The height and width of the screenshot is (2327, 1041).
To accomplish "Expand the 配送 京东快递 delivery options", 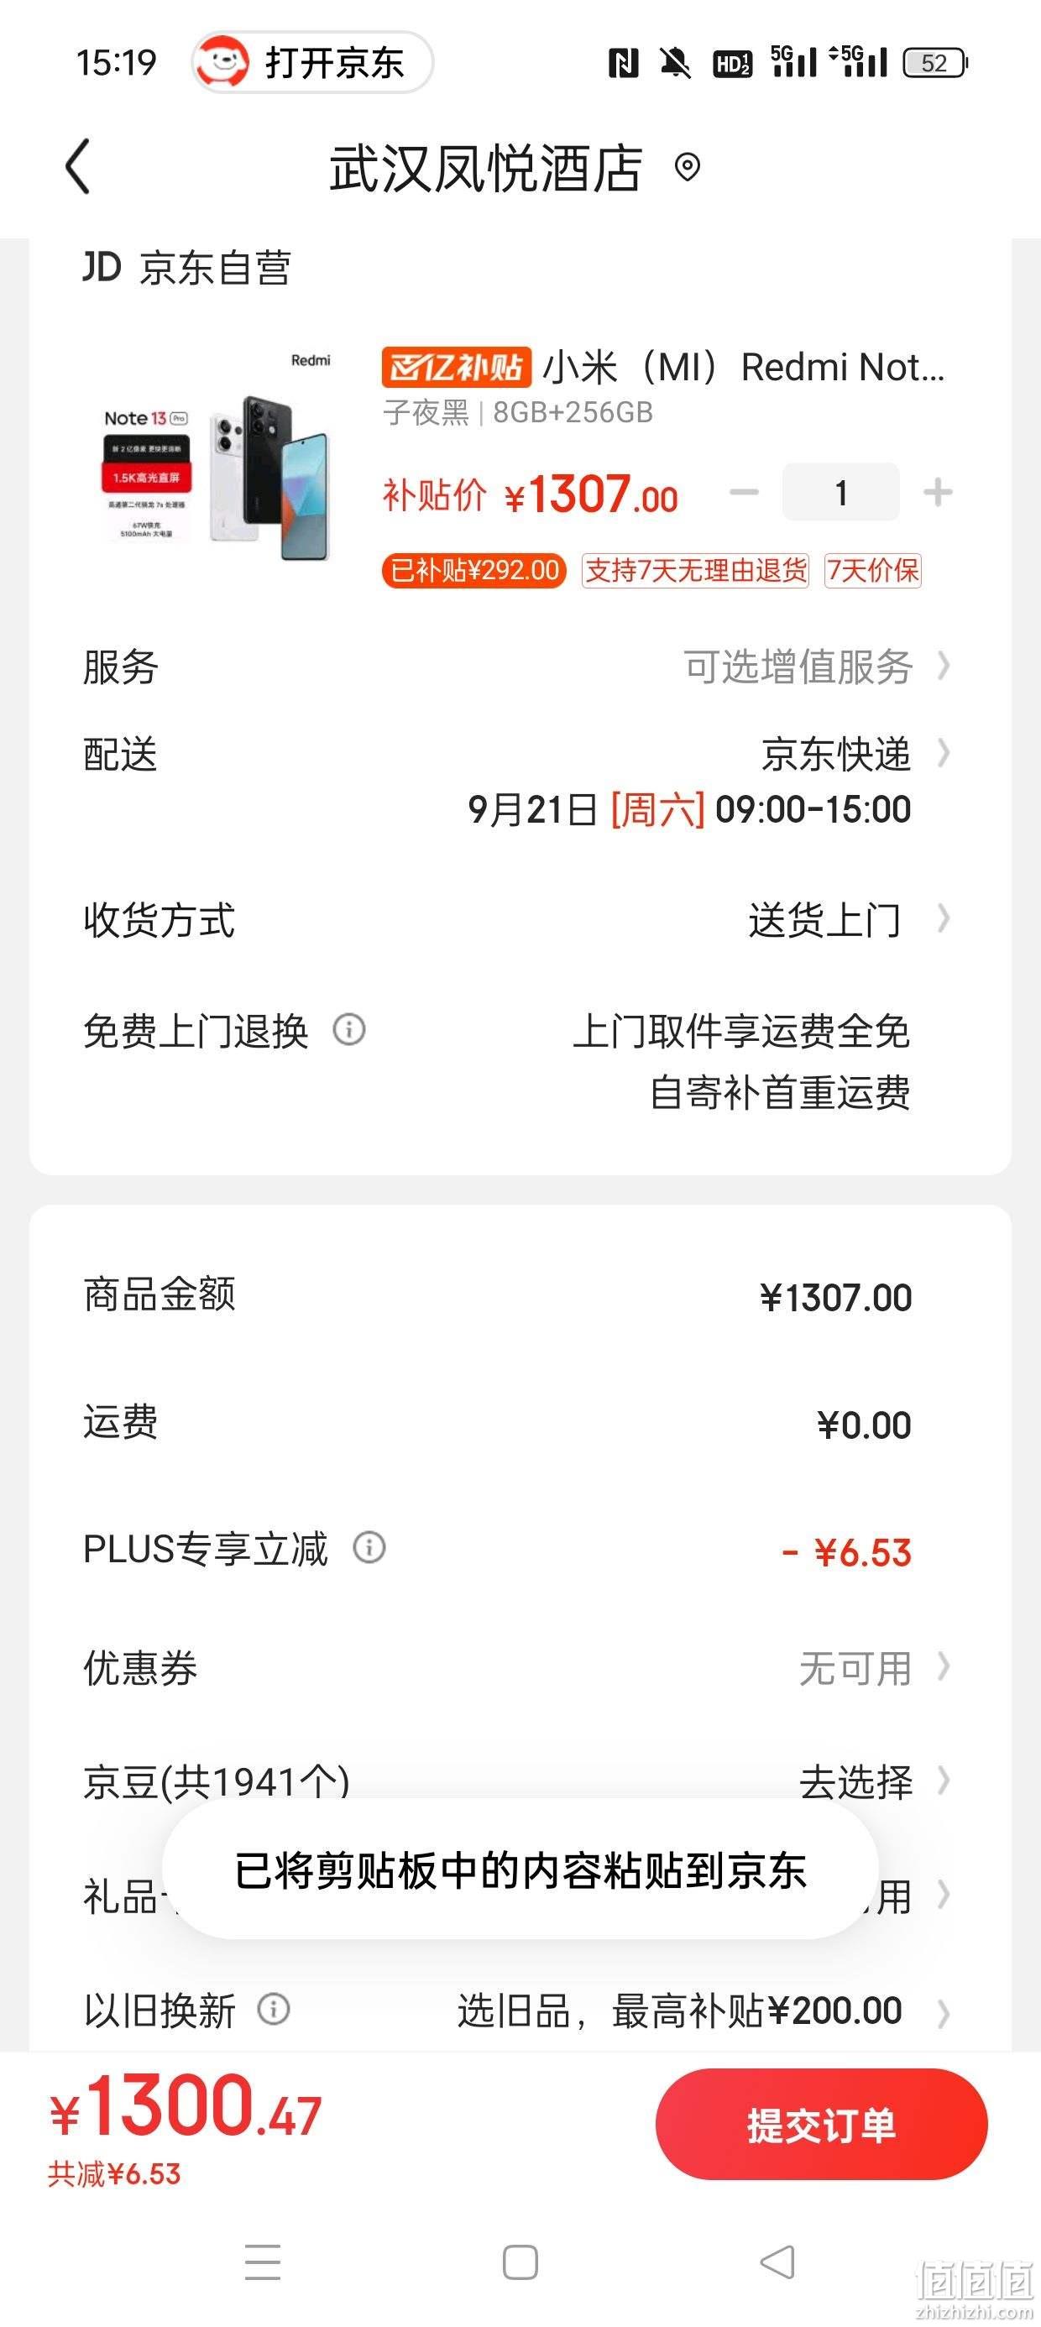I will point(520,781).
